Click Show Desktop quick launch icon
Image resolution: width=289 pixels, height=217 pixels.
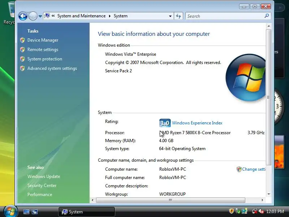(x=26, y=212)
